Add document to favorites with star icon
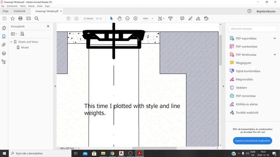 (x=13, y=18)
